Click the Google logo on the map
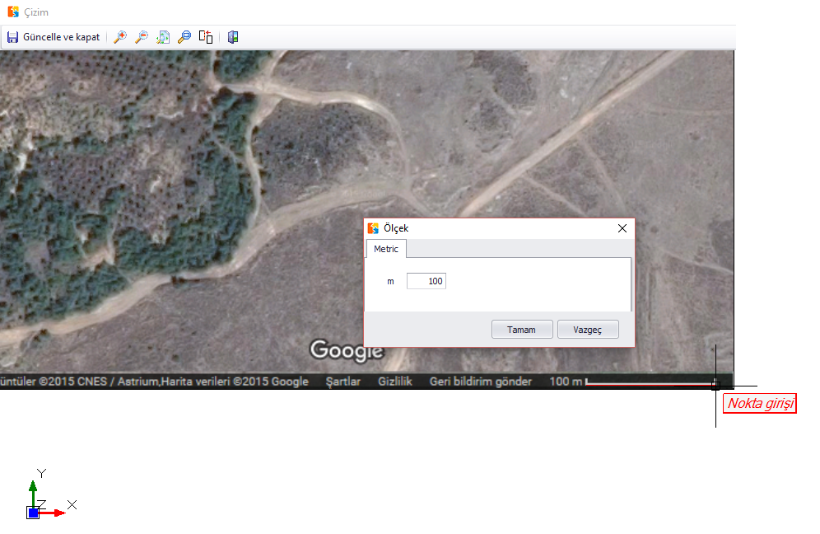The width and height of the screenshot is (820, 534). [347, 350]
